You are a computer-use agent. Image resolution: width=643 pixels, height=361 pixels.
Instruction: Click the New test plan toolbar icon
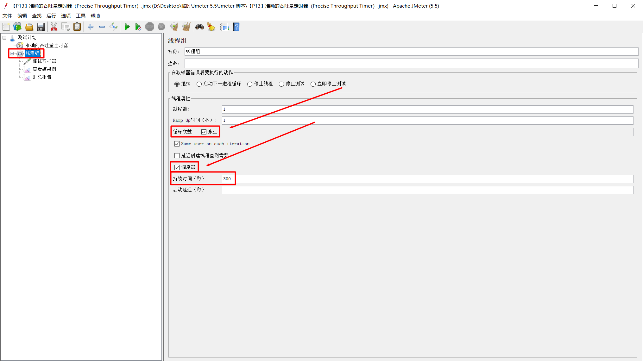[x=6, y=27]
